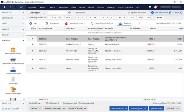
Task: Click Details F2 button
Action: point(36,108)
